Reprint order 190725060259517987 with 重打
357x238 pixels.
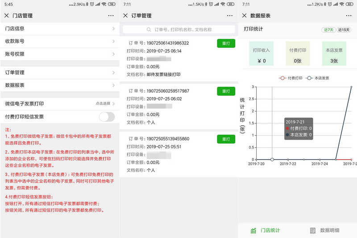click(226, 91)
